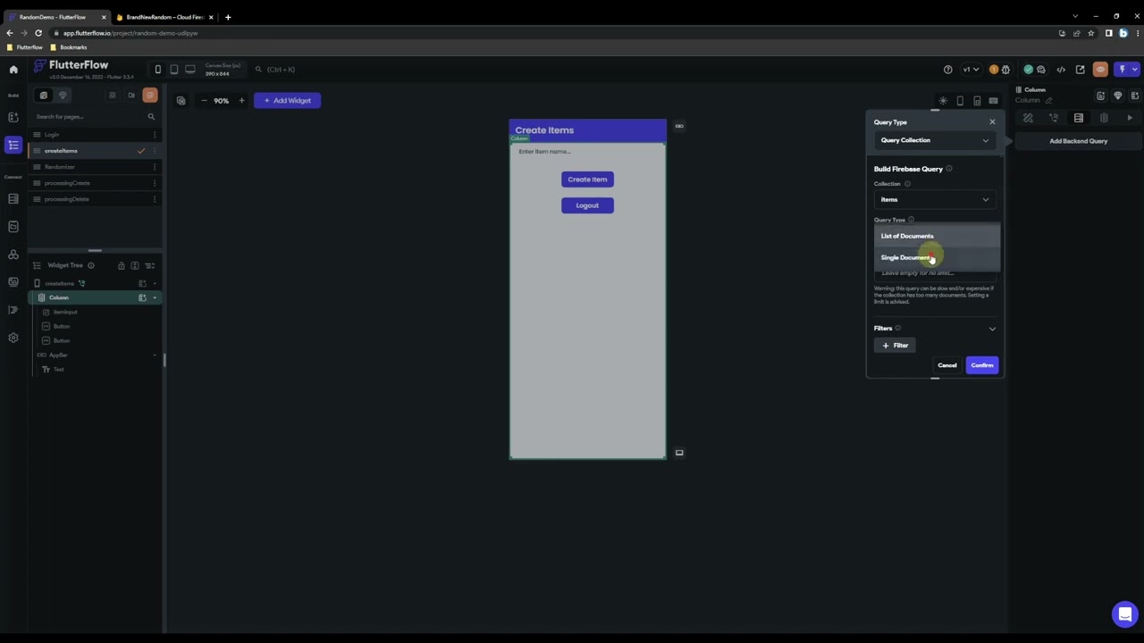This screenshot has width=1144, height=643.
Task: Click the preview eye button
Action: tap(1100, 69)
